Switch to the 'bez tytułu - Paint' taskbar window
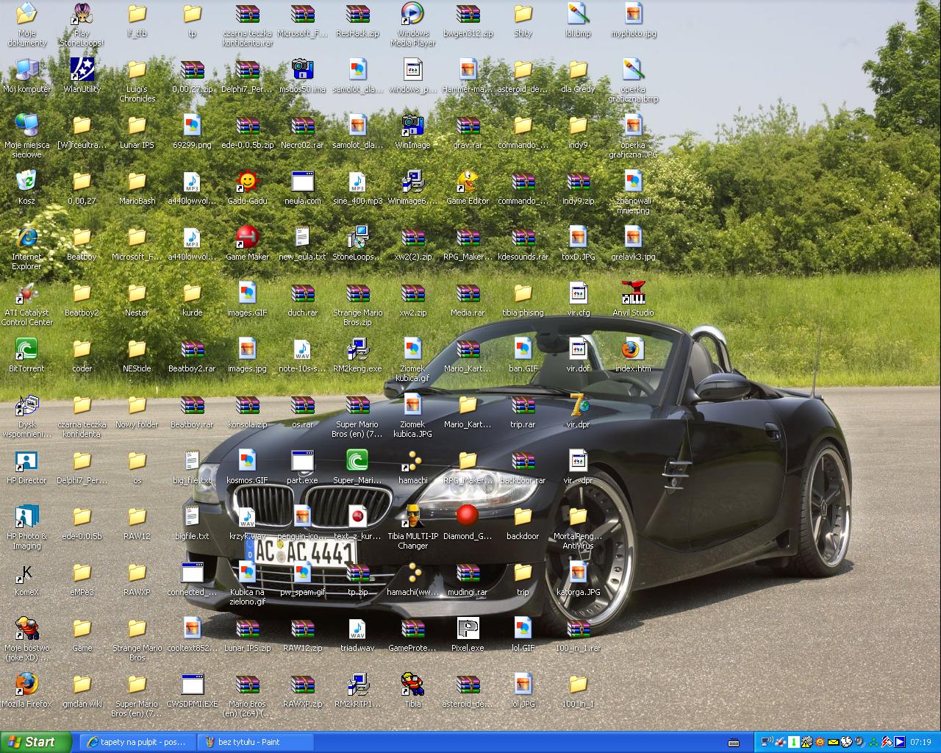Viewport: 941px width, 753px height. [254, 742]
